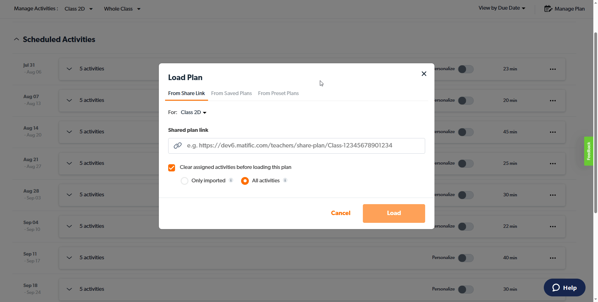Close the Load Plan dialog

pos(424,74)
